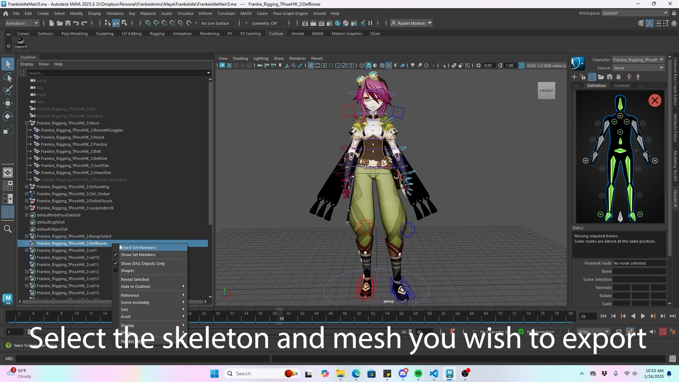Screen dimensions: 679x382
Task: Toggle Show Set Members checkbox in context menu
Action: (116, 255)
